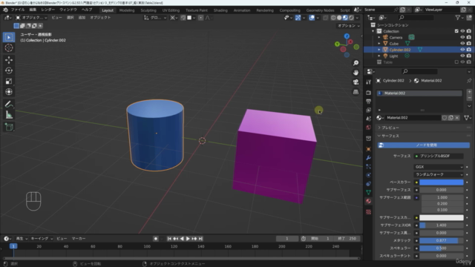Click the zoom view magnifier icon

[x=356, y=62]
